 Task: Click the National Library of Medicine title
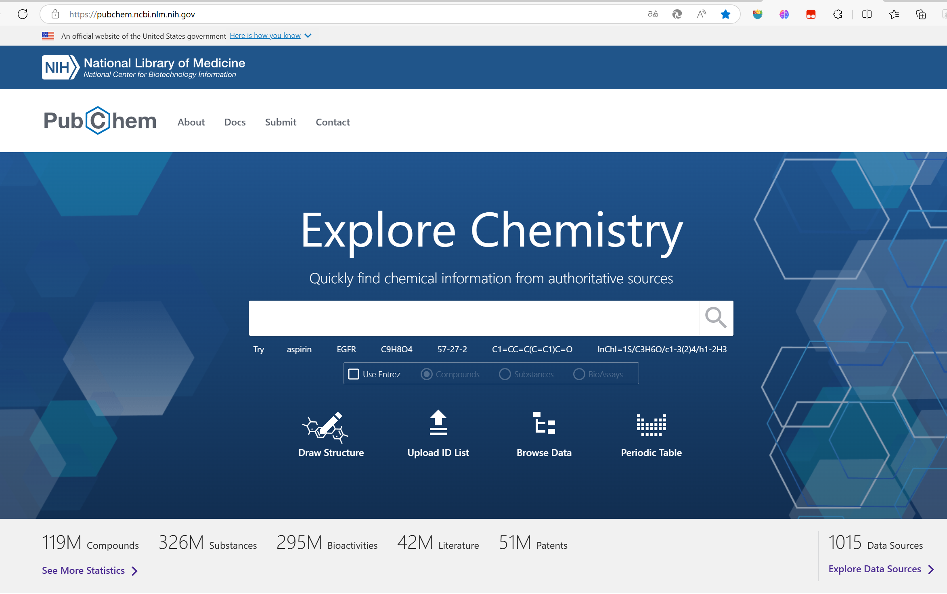pyautogui.click(x=164, y=63)
